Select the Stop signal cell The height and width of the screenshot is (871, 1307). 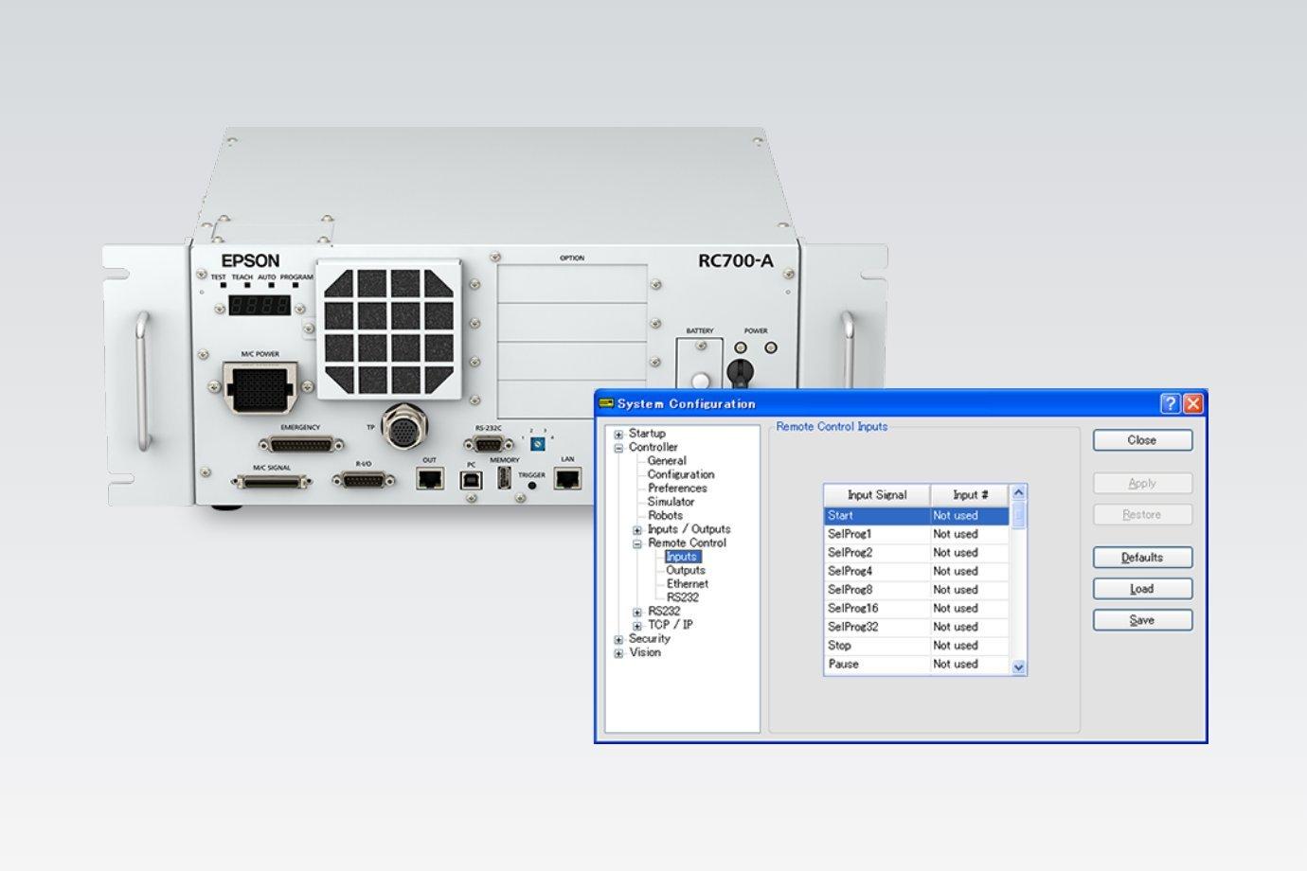[877, 646]
